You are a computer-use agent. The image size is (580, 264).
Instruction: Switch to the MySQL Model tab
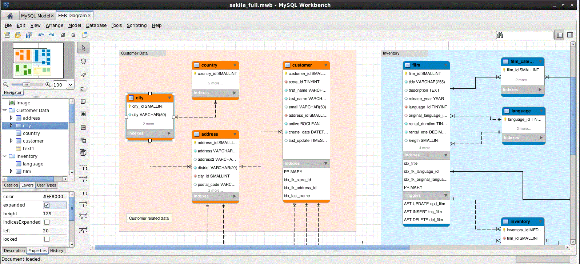pos(35,16)
